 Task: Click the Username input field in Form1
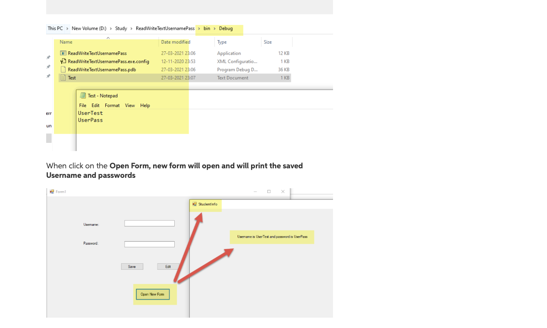(150, 224)
